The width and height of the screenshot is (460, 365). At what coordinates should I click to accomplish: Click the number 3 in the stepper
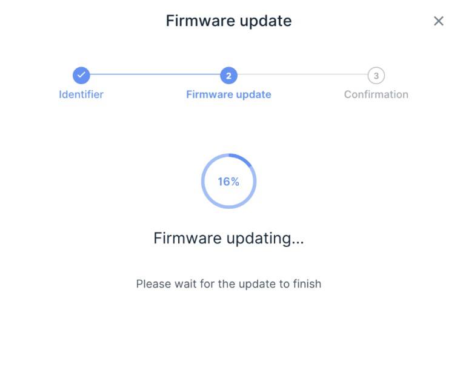pyautogui.click(x=376, y=76)
